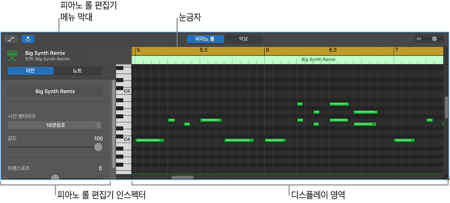Viewport: 450px width, 203px height.
Task: Select the 리전 tab
Action: 31,71
